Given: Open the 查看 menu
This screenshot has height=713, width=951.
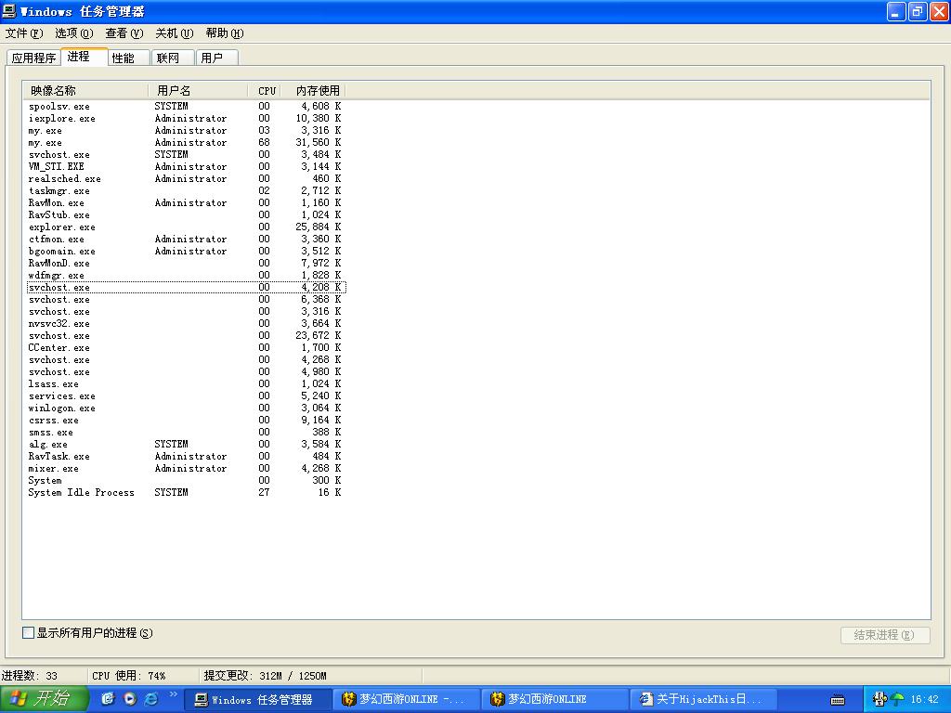Looking at the screenshot, I should pyautogui.click(x=124, y=33).
